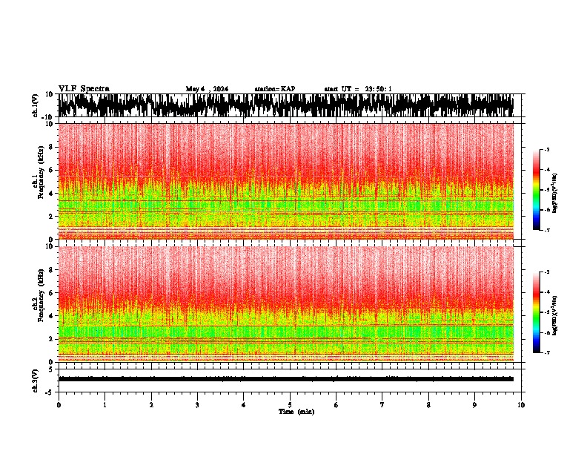
Task: Click the time axis tick label "6"
Action: 336,405
